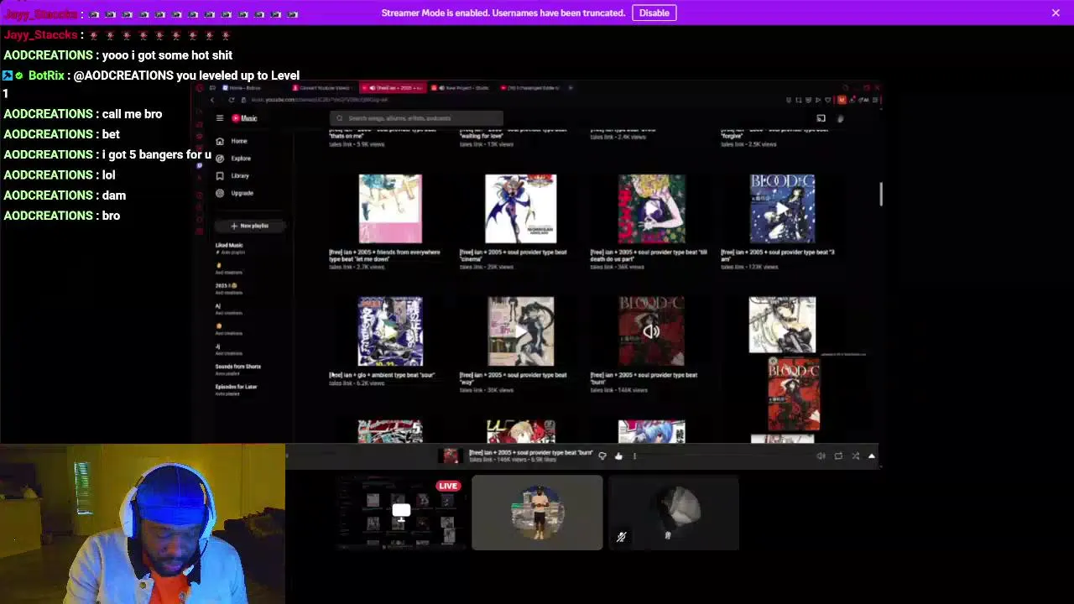Click the cast to device icon
The height and width of the screenshot is (604, 1074).
[821, 118]
